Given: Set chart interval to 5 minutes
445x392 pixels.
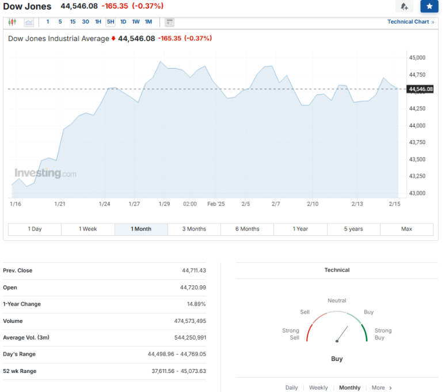Looking at the screenshot, I should point(60,22).
